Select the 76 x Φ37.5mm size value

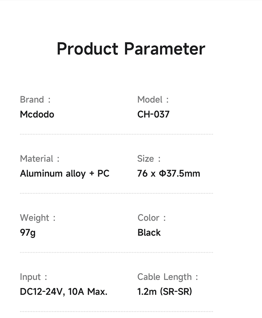coord(169,173)
